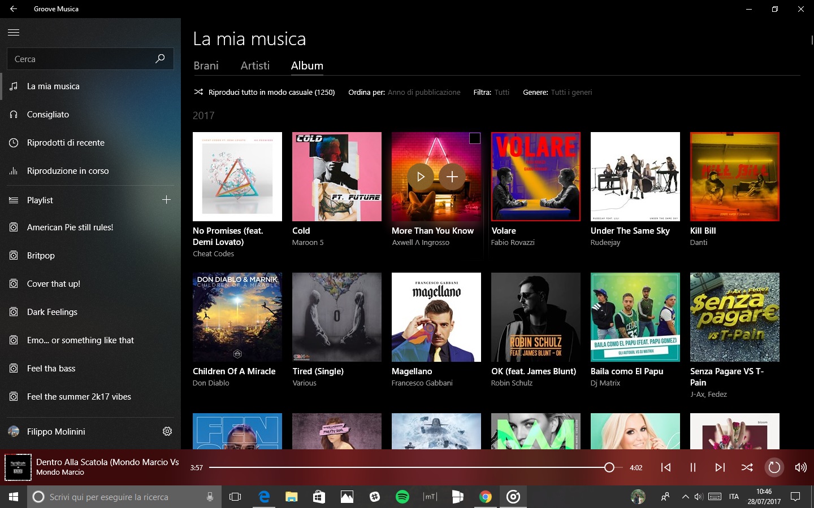Image resolution: width=814 pixels, height=508 pixels.
Task: Open Baila como El Papu album
Action: pyautogui.click(x=635, y=317)
